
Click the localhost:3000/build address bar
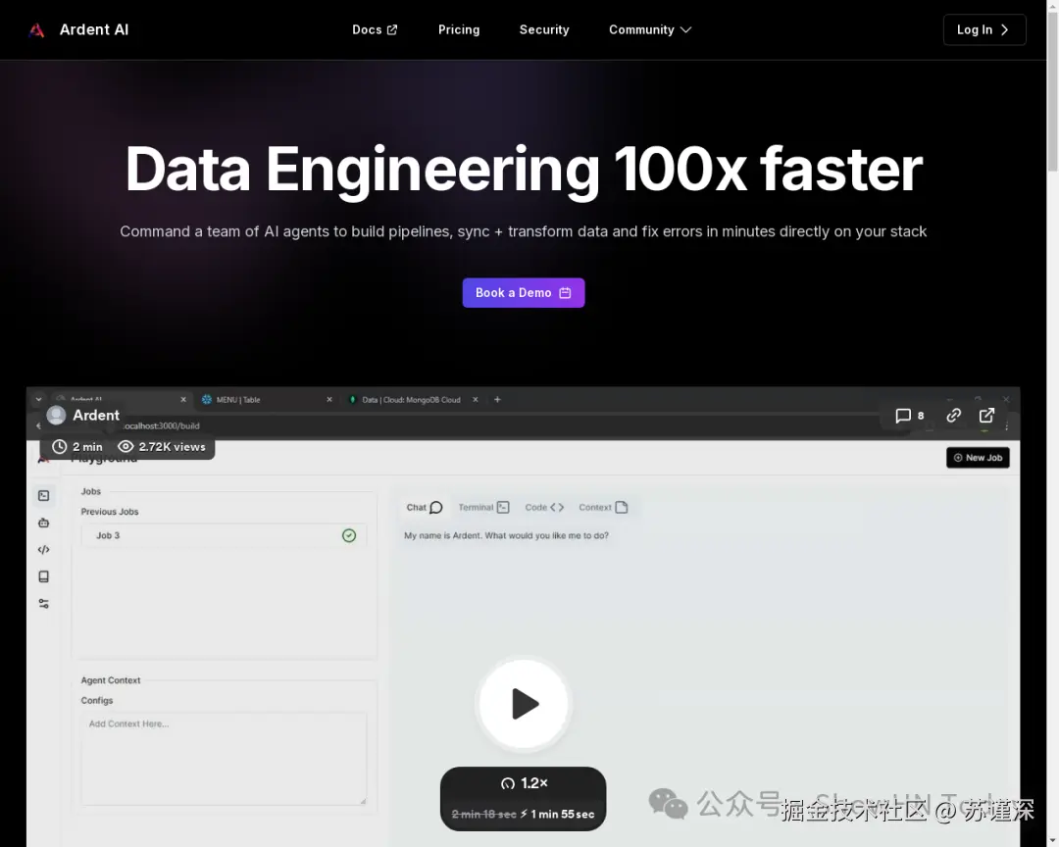(162, 426)
